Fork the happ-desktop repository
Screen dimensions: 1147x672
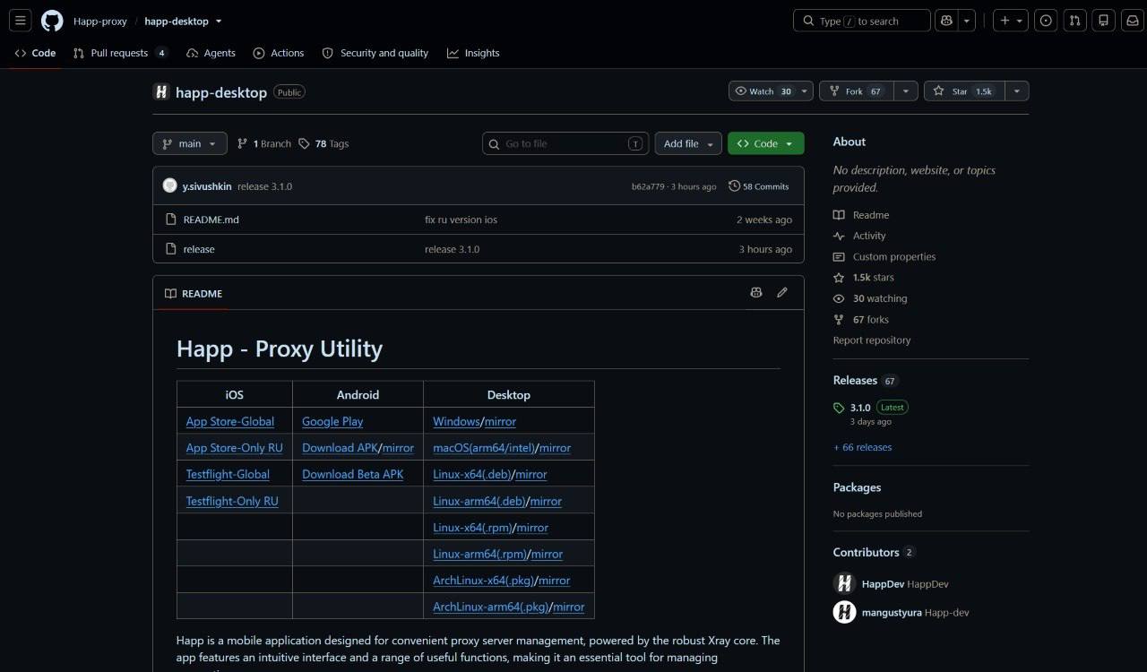(x=856, y=91)
